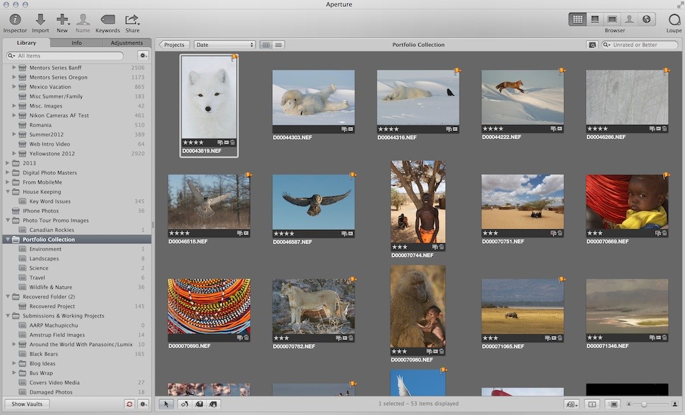This screenshot has height=415, width=685.
Task: Select the Black Bears project
Action: click(x=77, y=354)
